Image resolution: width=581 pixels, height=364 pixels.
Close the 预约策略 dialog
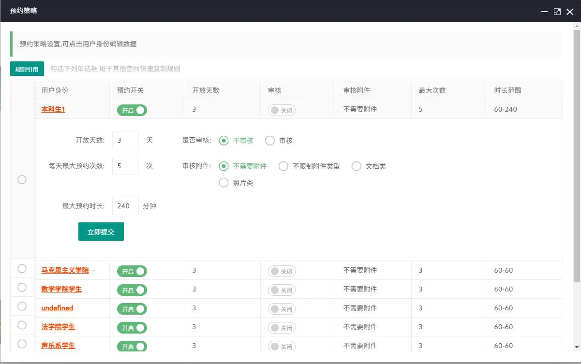(570, 12)
